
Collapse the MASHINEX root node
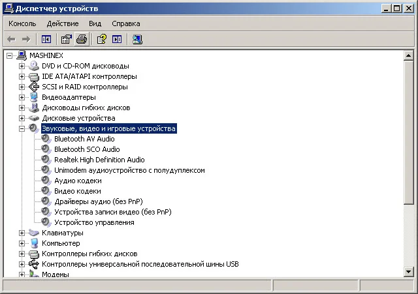tap(10, 55)
